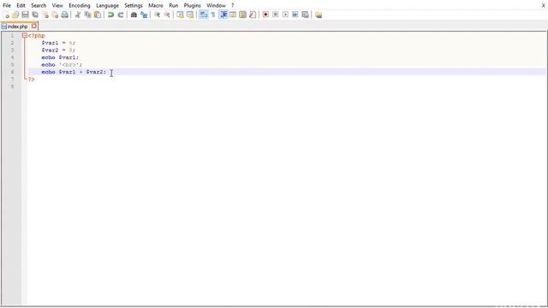The width and height of the screenshot is (548, 308).
Task: Toggle synchronize horizontal scrolling icon
Action: pos(190,15)
